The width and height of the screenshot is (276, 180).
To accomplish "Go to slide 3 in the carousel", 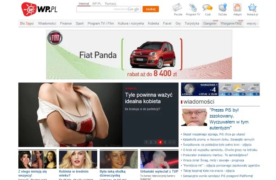I will click(x=155, y=142).
